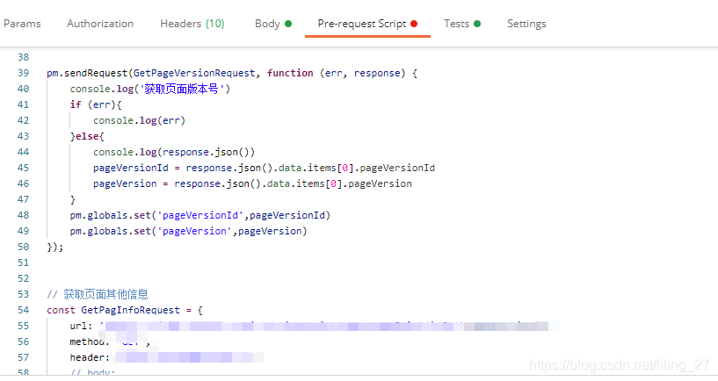Image resolution: width=718 pixels, height=381 pixels.
Task: Click the 'url:' property on line 55
Action: pos(81,326)
